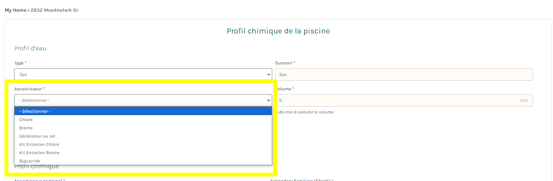
Task: Select the '- Sélectionner -' option
Action: click(x=143, y=111)
